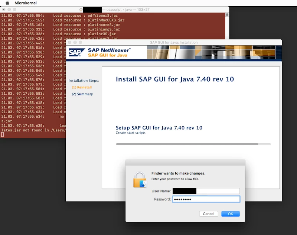Open the Microkernel menu in menu bar

tap(26, 3)
